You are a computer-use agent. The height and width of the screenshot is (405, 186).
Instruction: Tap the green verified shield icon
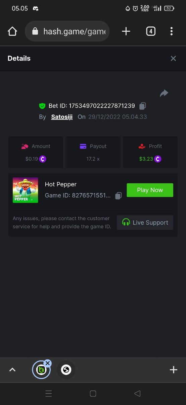tap(42, 106)
